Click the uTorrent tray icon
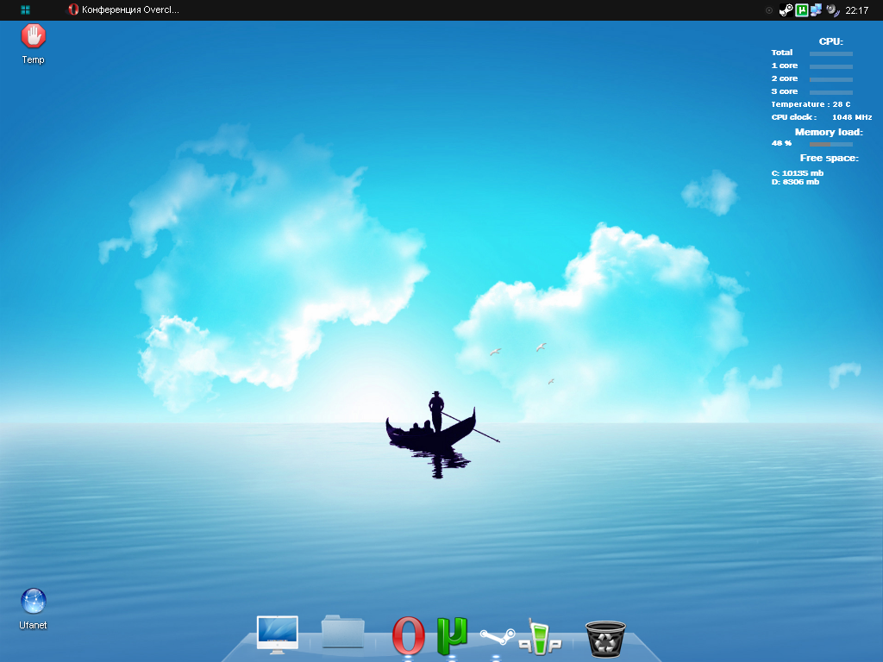 (x=801, y=10)
